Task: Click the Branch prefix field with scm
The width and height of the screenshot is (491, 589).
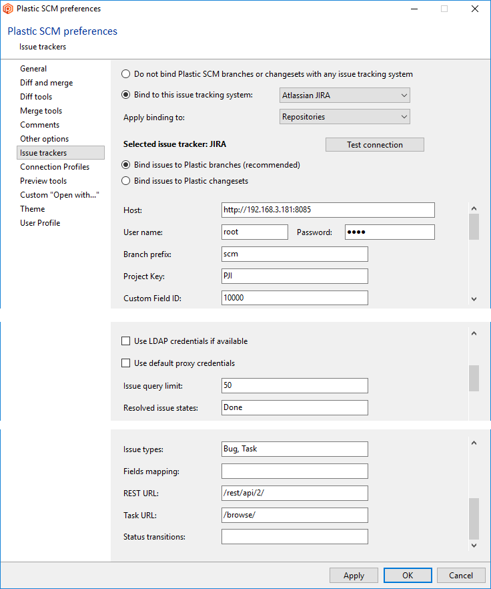Action: (x=295, y=254)
